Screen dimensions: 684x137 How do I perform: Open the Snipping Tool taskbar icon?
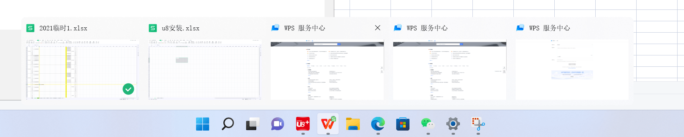coord(478,124)
